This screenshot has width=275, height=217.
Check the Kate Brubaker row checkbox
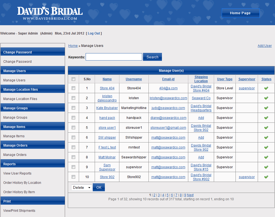(73, 108)
